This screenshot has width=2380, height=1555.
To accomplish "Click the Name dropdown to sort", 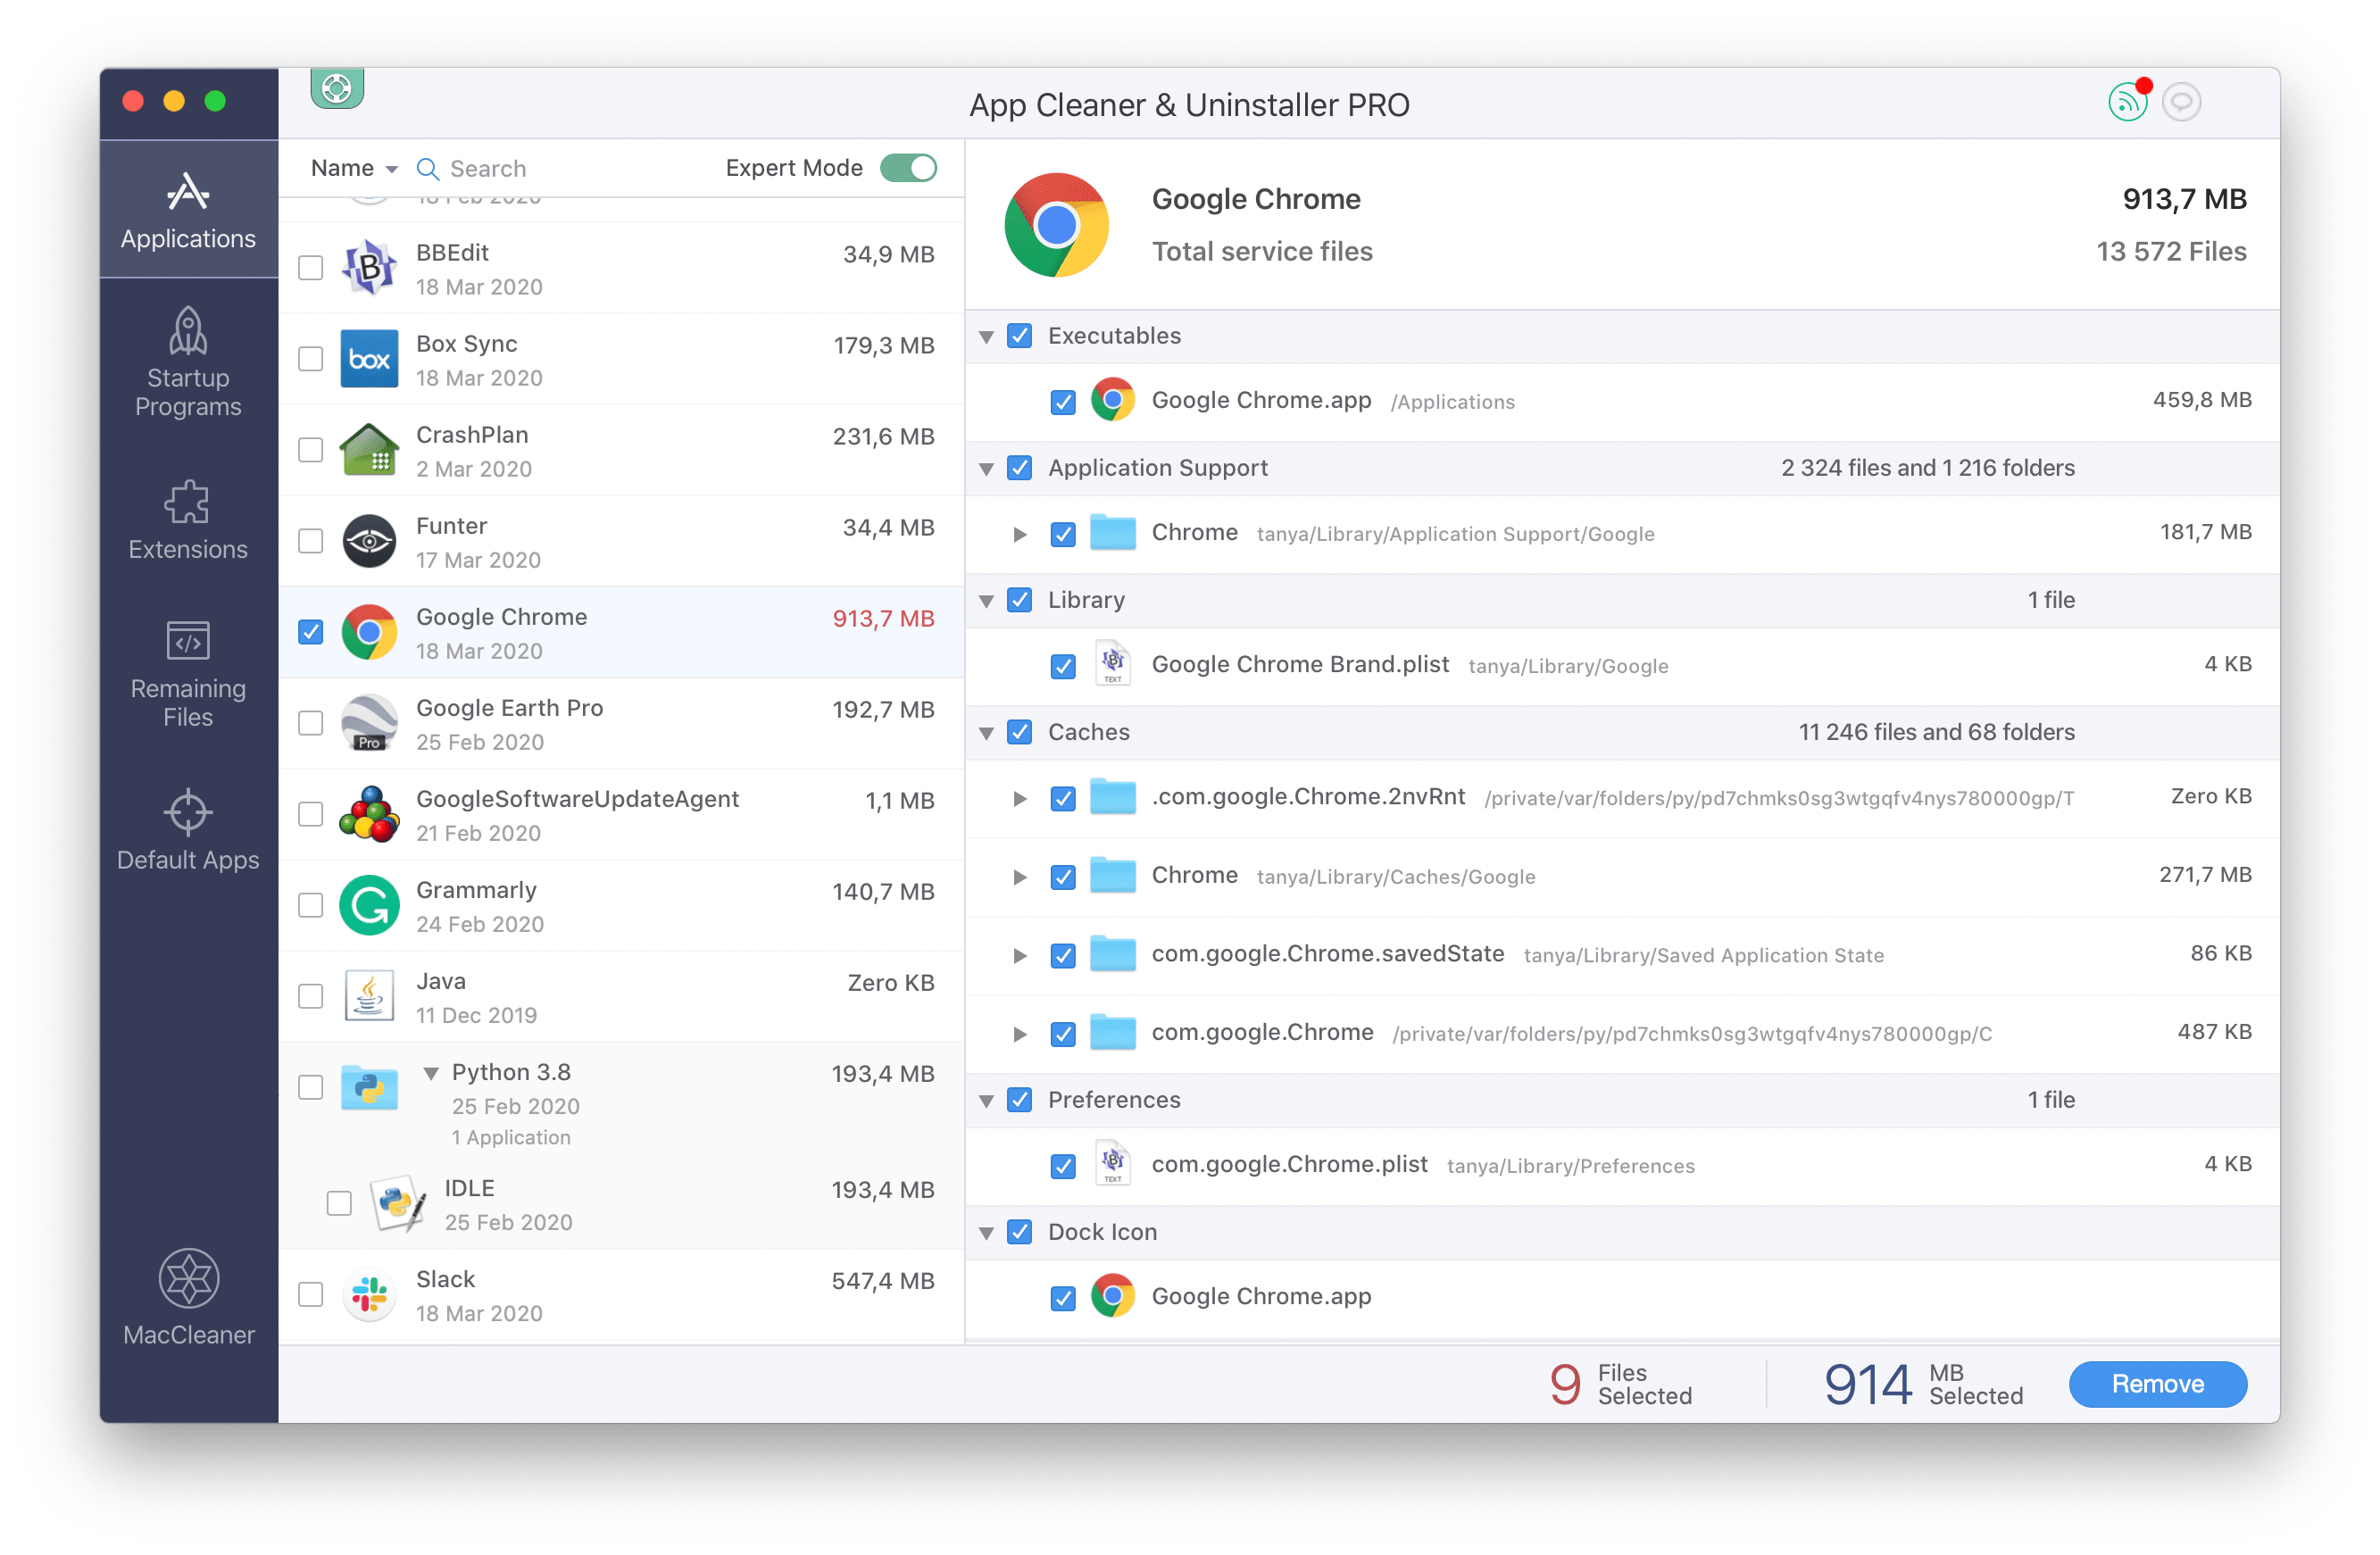I will click(349, 167).
